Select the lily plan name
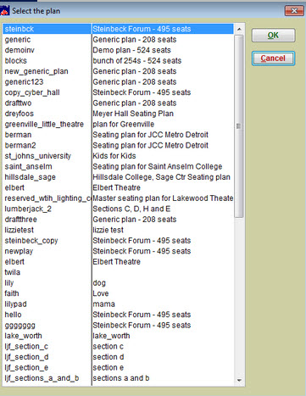Screen dimensions: 306x396 pos(9,283)
